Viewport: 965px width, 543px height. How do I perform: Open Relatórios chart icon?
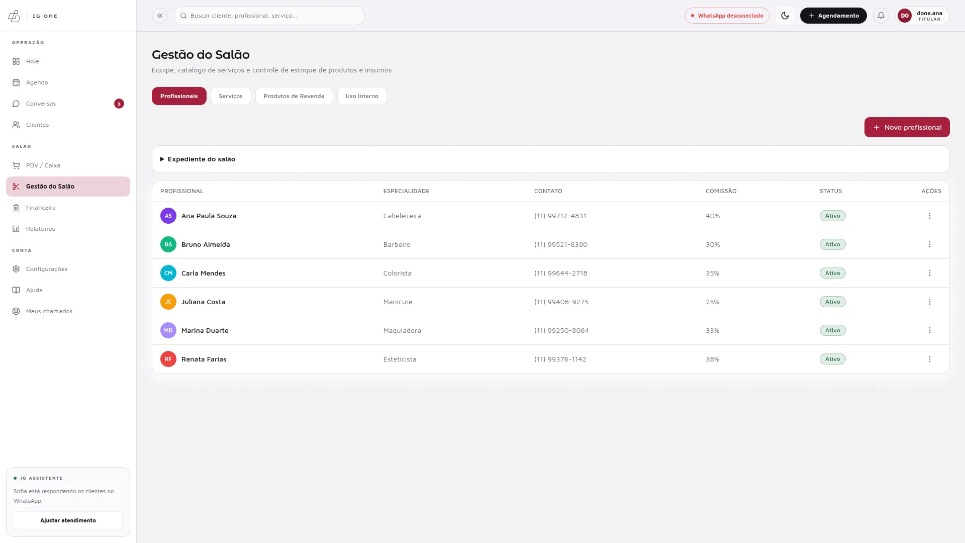click(x=16, y=229)
